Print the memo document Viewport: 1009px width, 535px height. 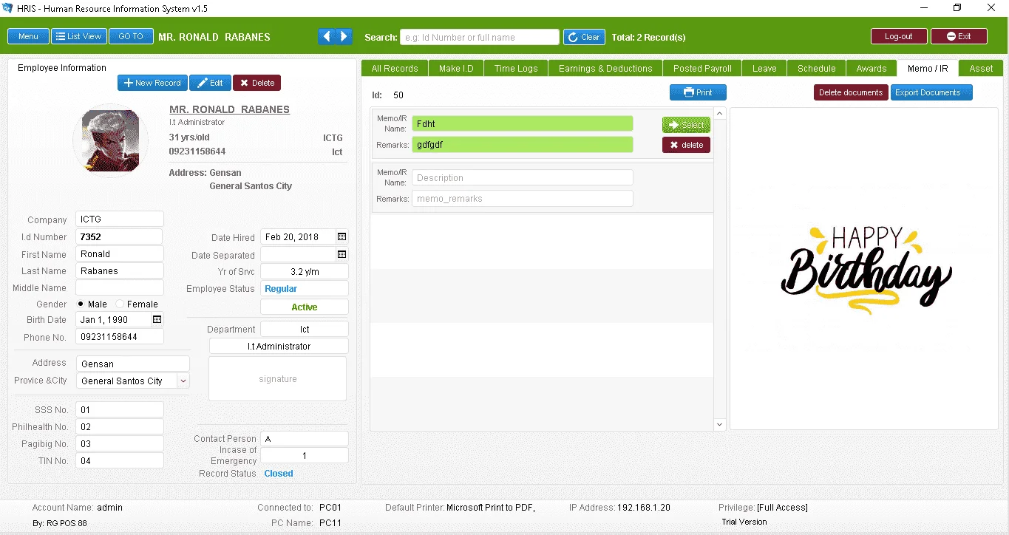[698, 92]
